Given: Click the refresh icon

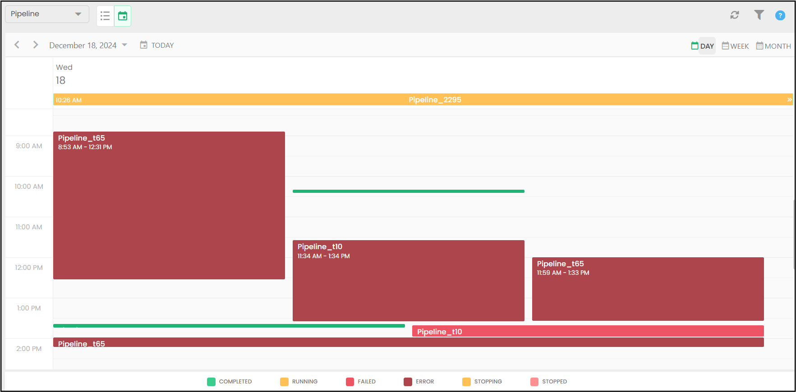Looking at the screenshot, I should coord(735,15).
